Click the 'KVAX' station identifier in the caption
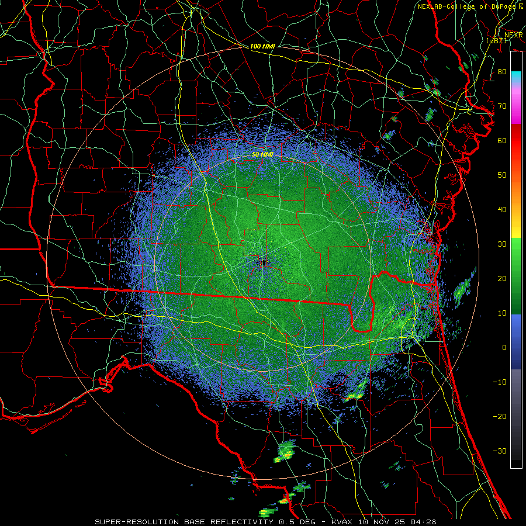 click(342, 522)
